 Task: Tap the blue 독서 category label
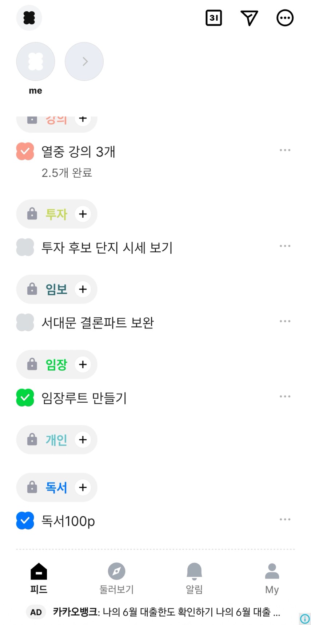pyautogui.click(x=56, y=487)
